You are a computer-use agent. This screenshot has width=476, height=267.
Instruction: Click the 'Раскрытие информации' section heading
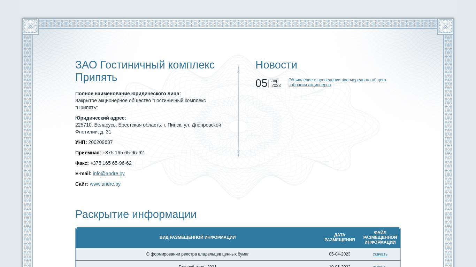tap(136, 215)
